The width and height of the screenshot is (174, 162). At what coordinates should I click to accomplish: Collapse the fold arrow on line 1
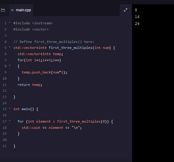10,23
